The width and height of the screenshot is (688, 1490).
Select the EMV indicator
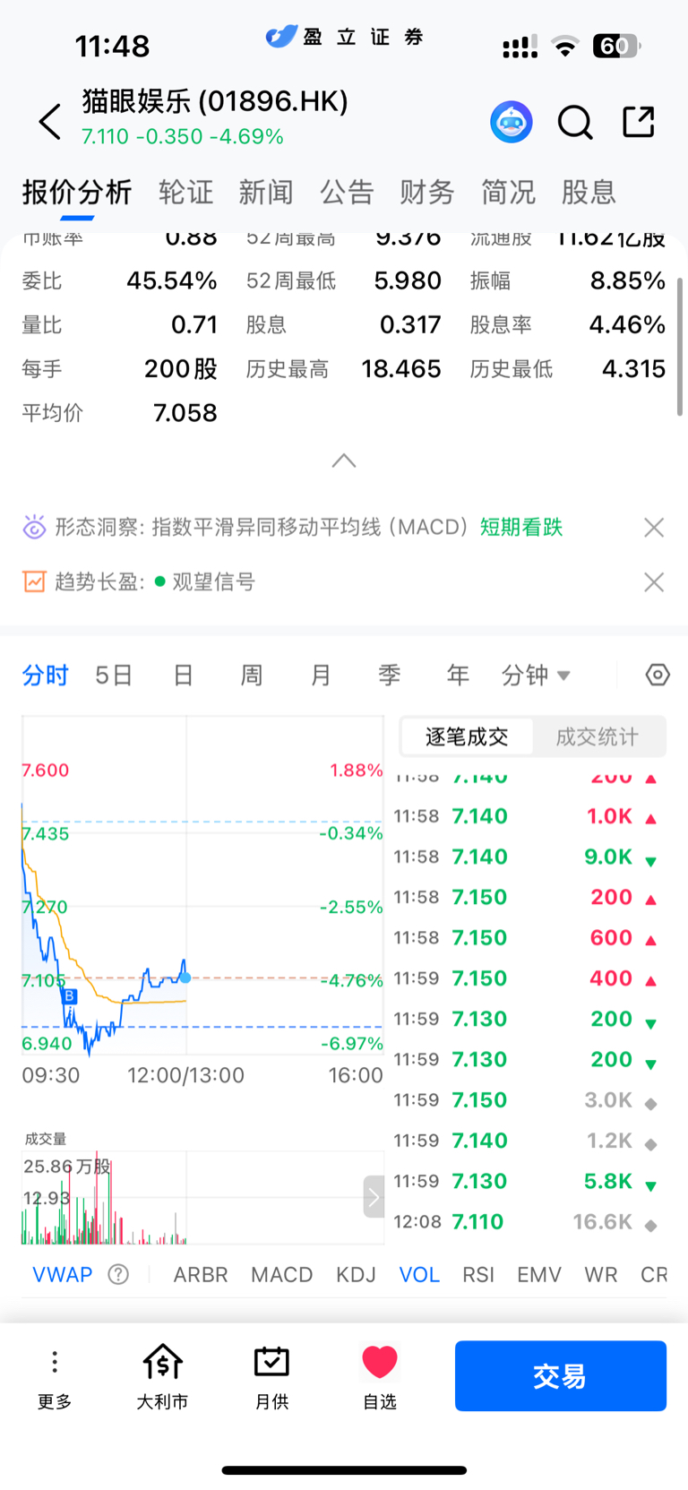click(x=539, y=1274)
